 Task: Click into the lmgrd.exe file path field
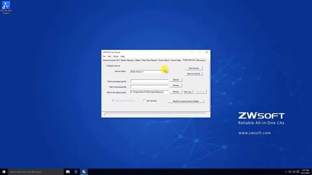pyautogui.click(x=149, y=81)
